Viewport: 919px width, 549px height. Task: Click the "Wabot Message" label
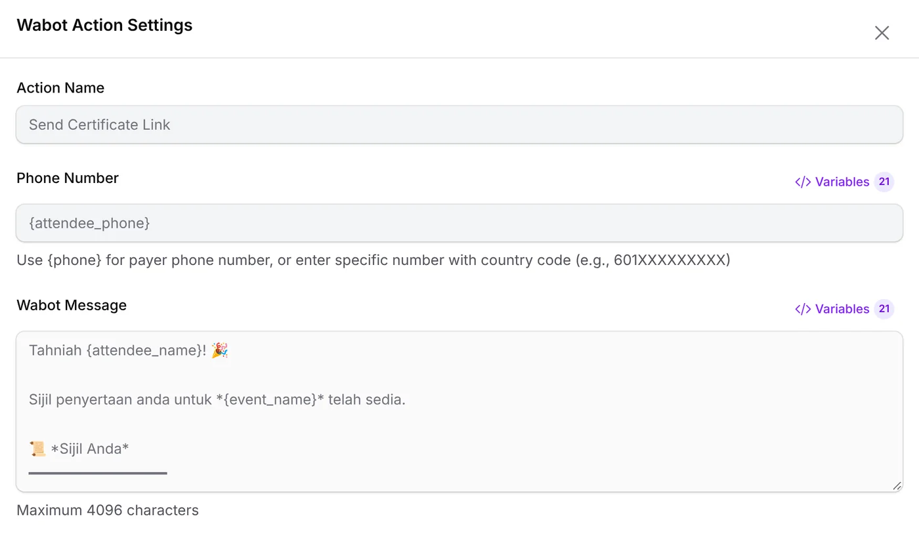72,305
